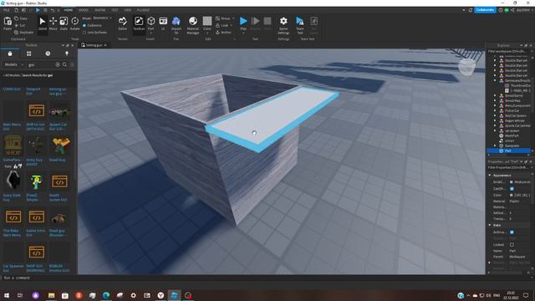The width and height of the screenshot is (535, 301).
Task: Open the FILE menu
Action: tap(6, 10)
